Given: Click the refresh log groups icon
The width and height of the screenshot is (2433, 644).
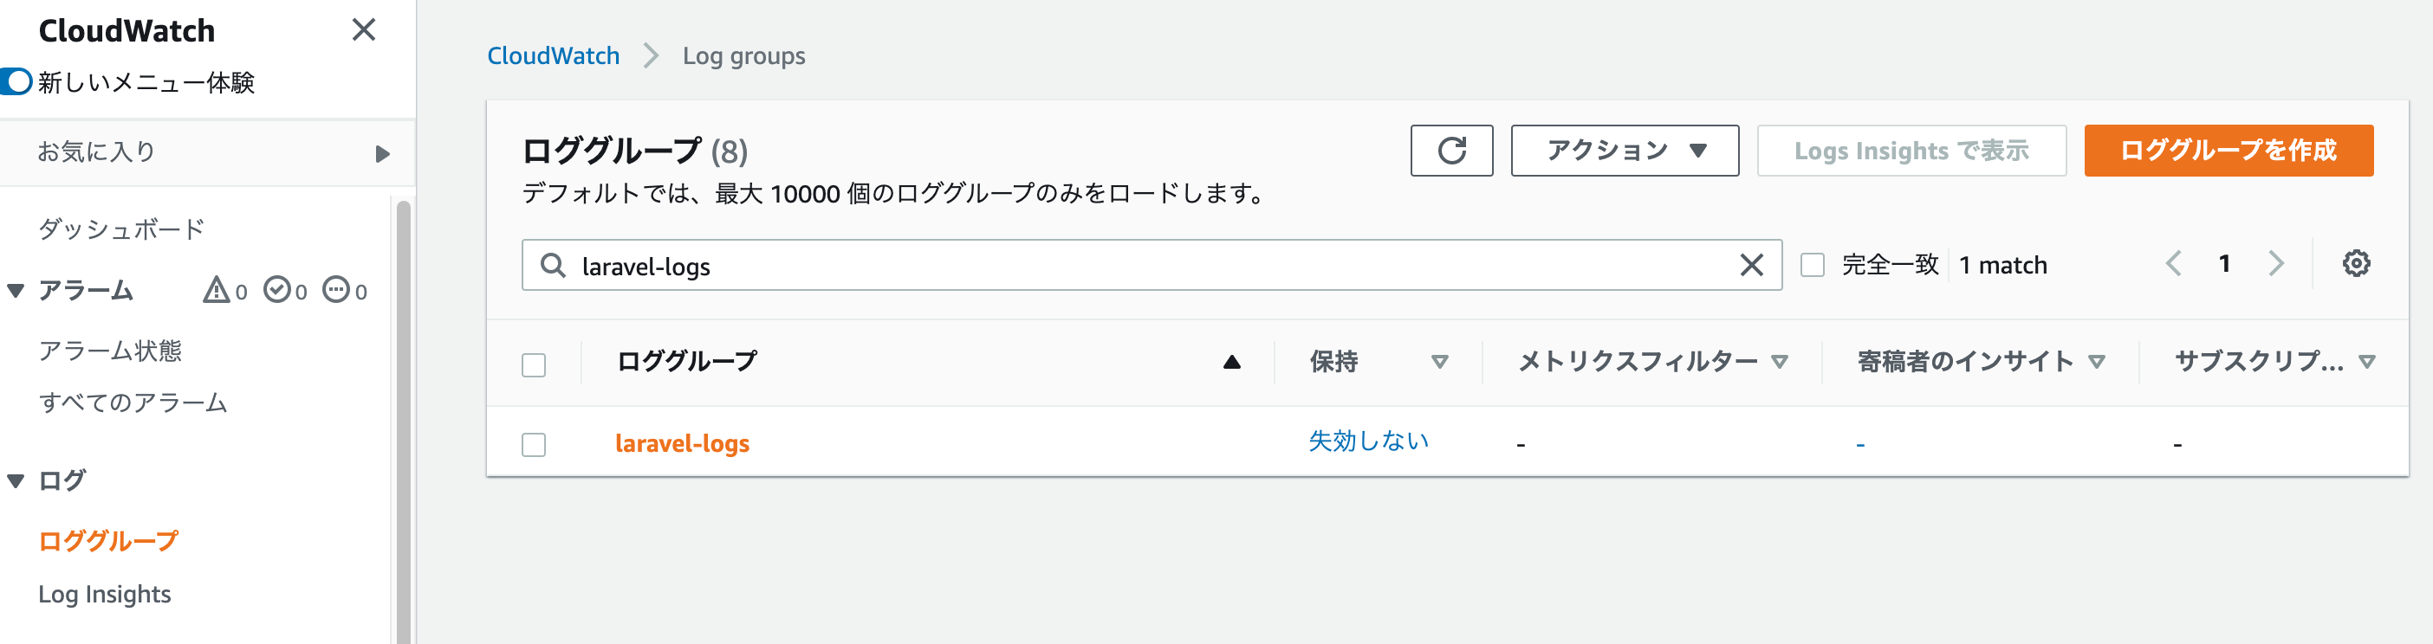Looking at the screenshot, I should coord(1450,151).
